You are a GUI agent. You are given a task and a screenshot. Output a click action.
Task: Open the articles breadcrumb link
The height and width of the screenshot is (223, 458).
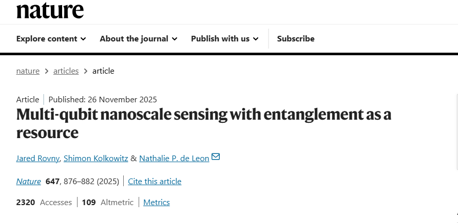66,71
